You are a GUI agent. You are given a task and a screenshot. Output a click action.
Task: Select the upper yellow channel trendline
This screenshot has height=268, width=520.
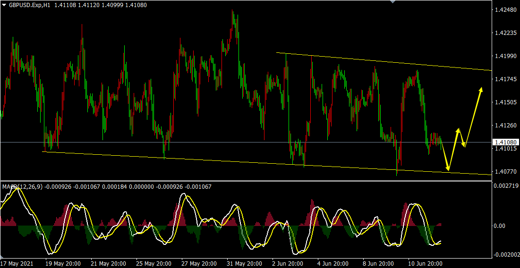click(378, 61)
